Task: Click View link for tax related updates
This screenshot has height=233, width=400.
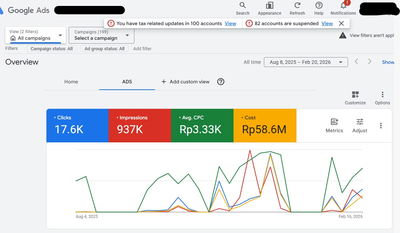Action: [x=230, y=23]
